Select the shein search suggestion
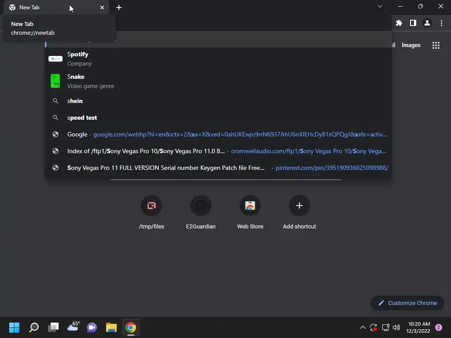This screenshot has height=338, width=451. pos(218,101)
